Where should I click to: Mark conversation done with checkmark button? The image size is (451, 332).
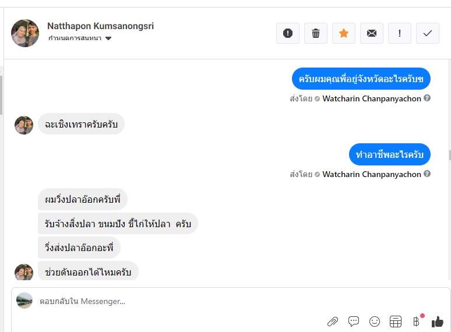click(428, 33)
